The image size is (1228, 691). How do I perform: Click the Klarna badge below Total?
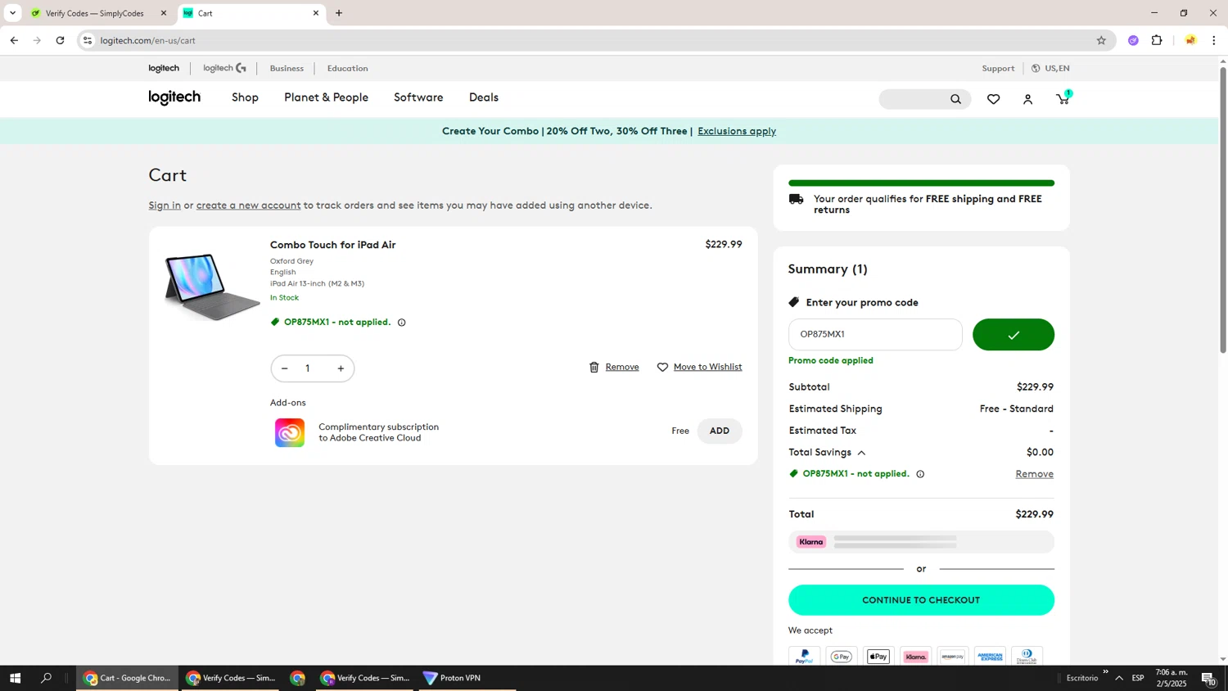811,542
